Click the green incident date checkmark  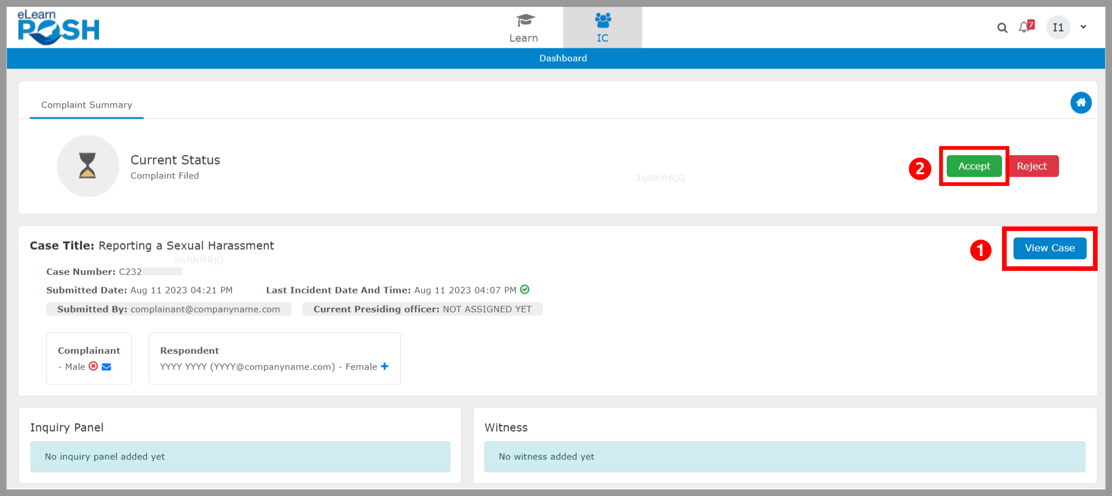coord(525,289)
